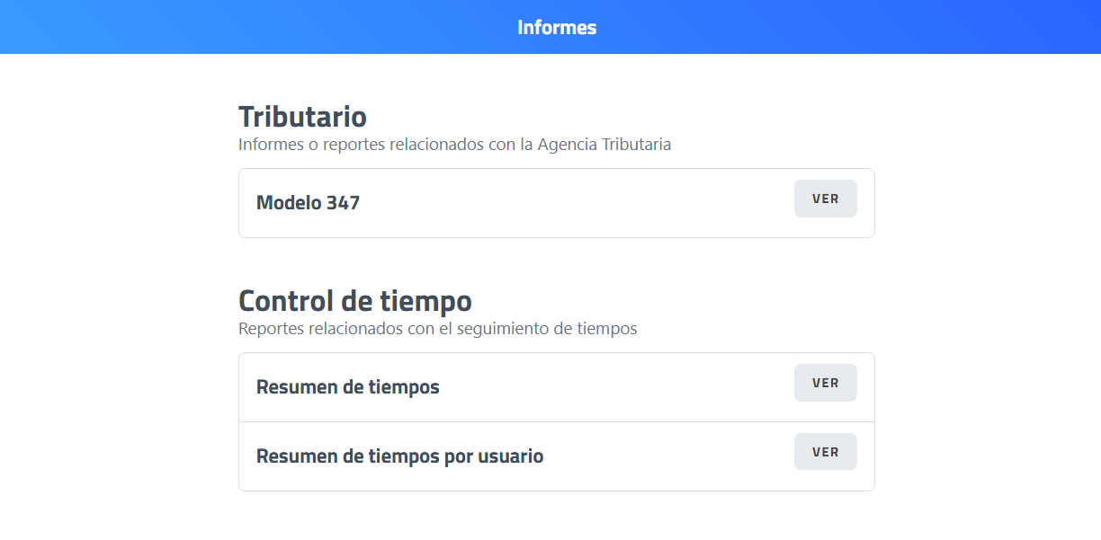Click the Control de tiempo description text
This screenshot has height=540, width=1101.
(x=437, y=329)
